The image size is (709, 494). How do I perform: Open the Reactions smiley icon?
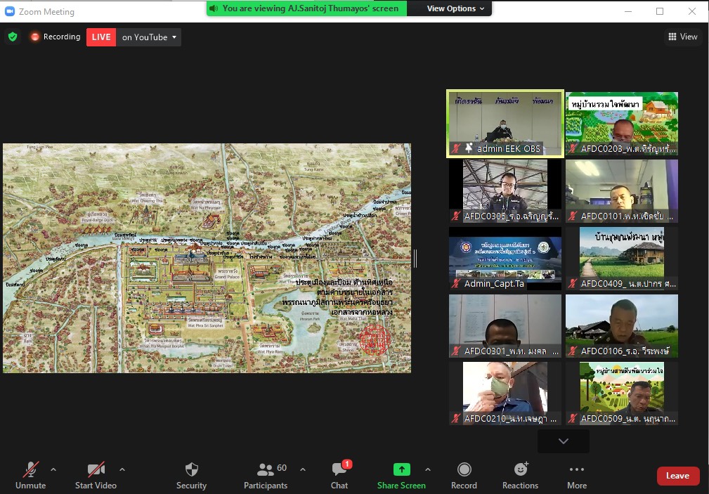coord(521,469)
